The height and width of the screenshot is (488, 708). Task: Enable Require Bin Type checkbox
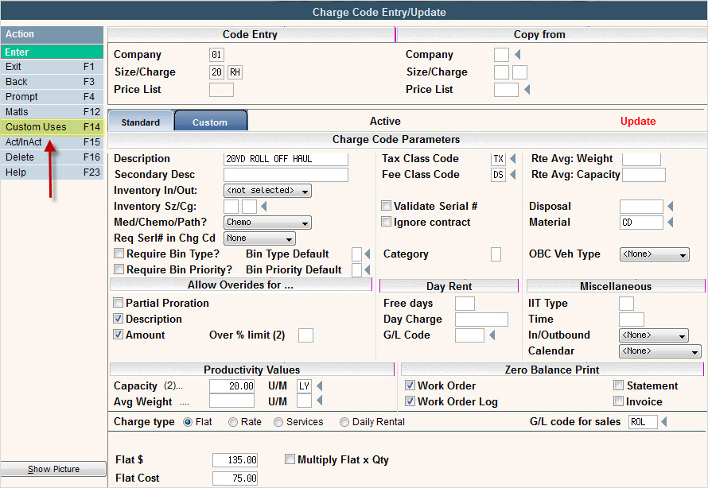119,254
